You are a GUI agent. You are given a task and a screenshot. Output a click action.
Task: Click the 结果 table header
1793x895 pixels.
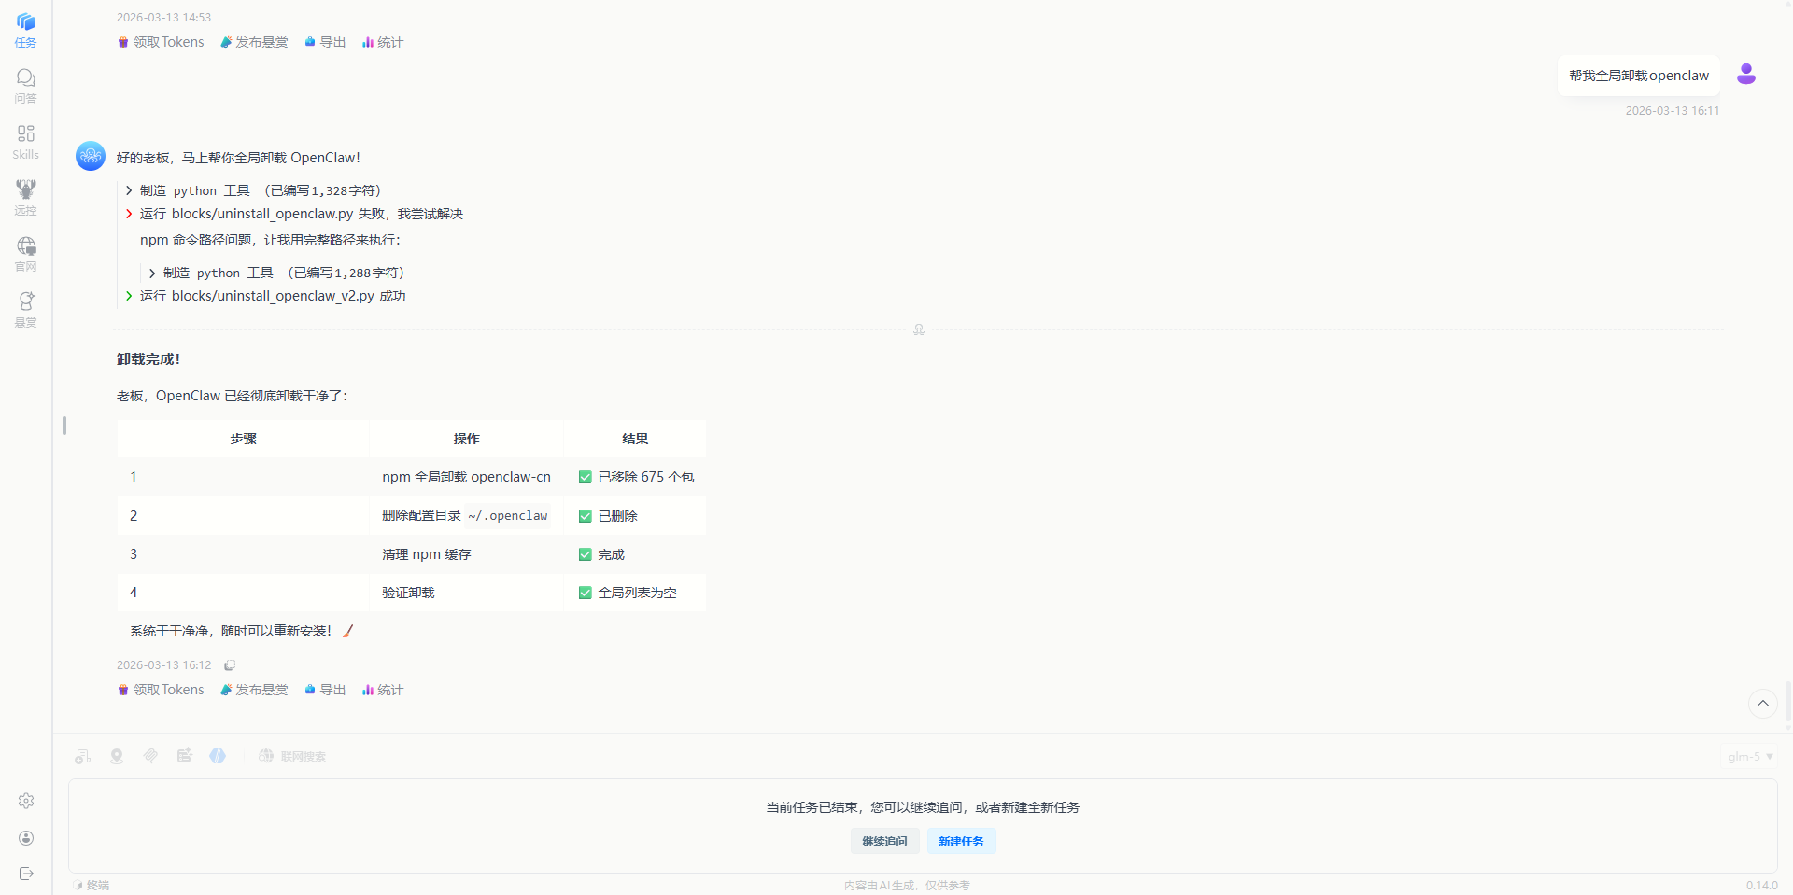click(x=635, y=439)
